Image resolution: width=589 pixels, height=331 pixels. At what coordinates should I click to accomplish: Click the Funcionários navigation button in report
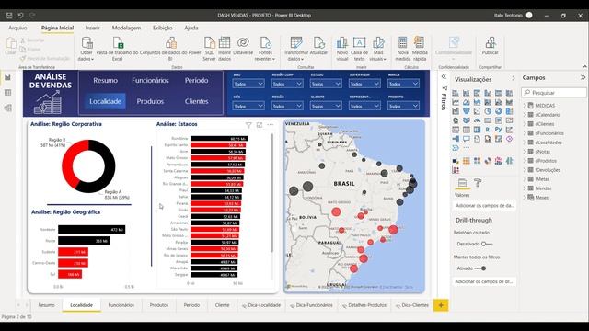(x=150, y=80)
